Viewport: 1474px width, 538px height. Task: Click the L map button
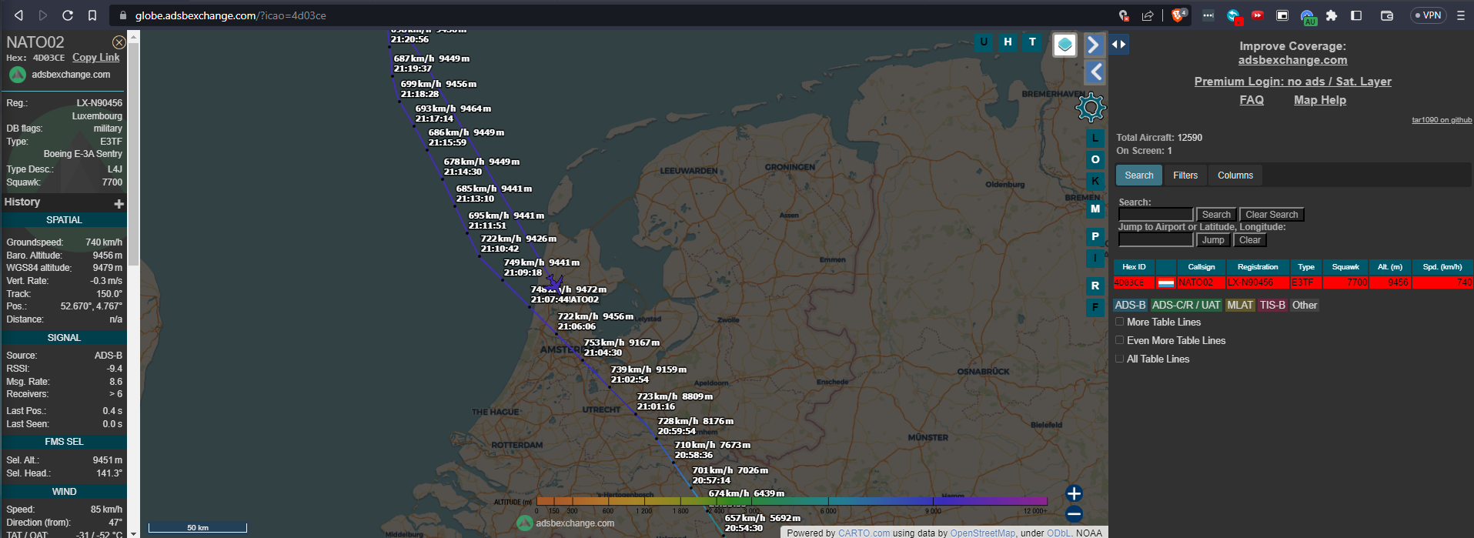click(x=1095, y=139)
